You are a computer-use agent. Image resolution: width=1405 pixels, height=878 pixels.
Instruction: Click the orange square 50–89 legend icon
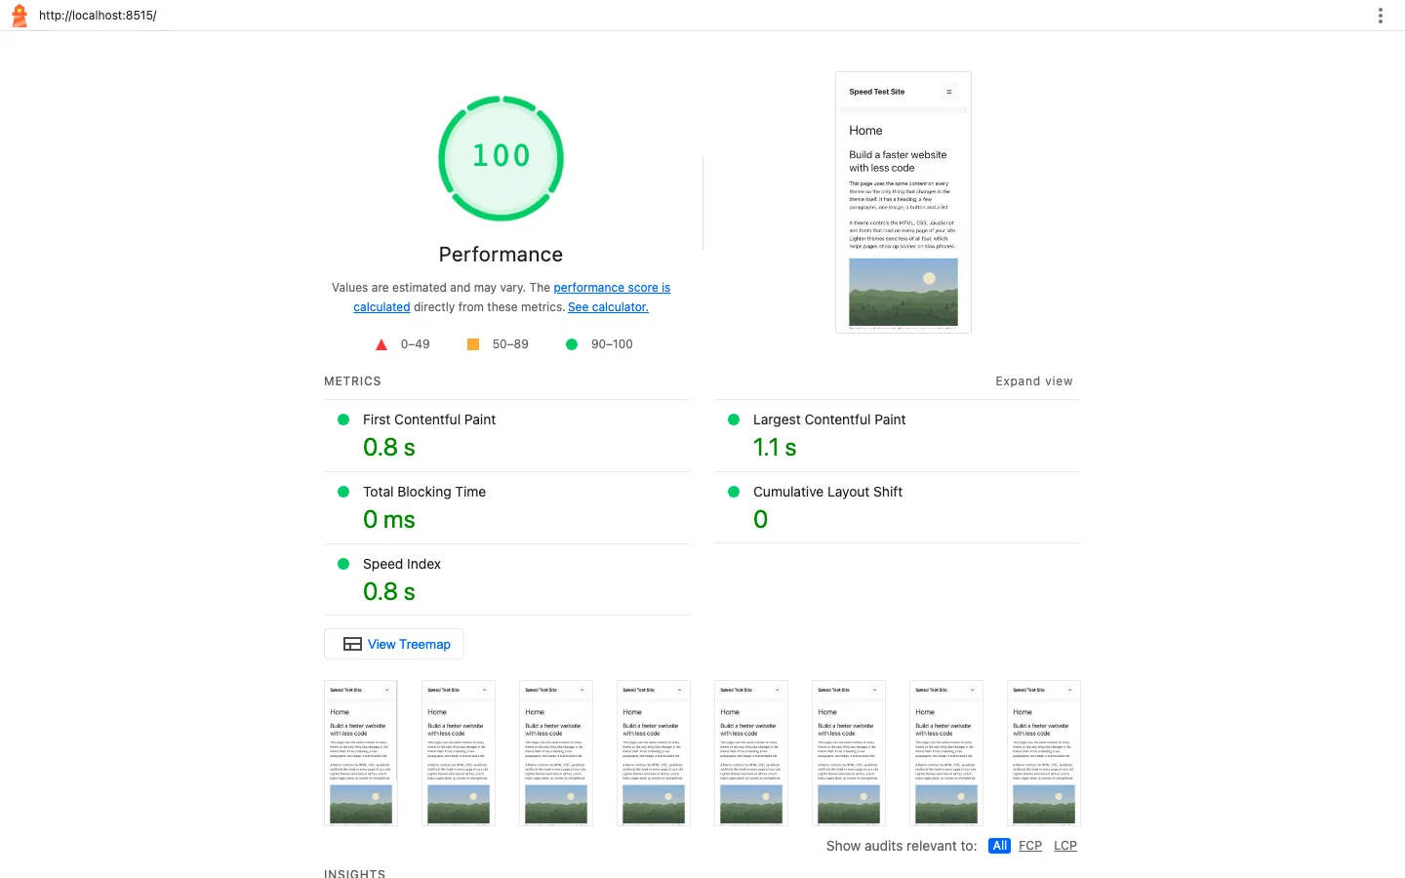click(x=473, y=344)
